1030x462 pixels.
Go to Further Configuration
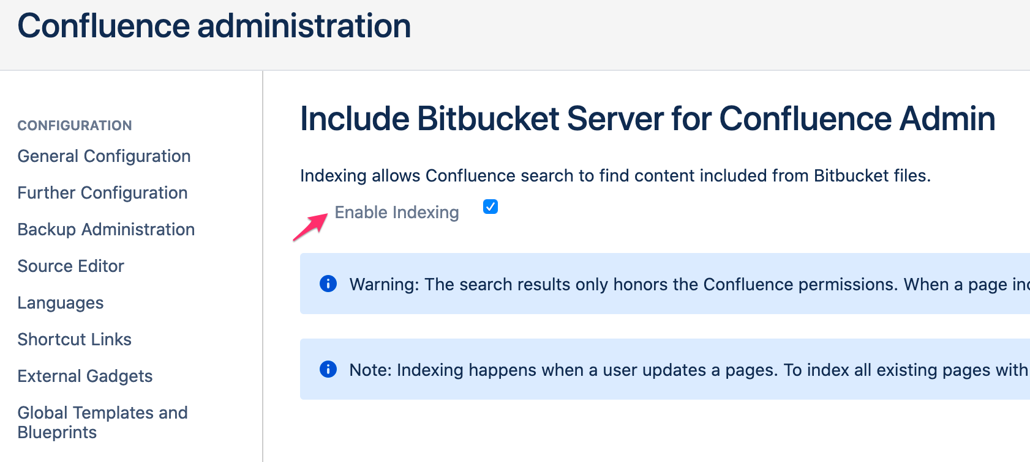tap(102, 193)
